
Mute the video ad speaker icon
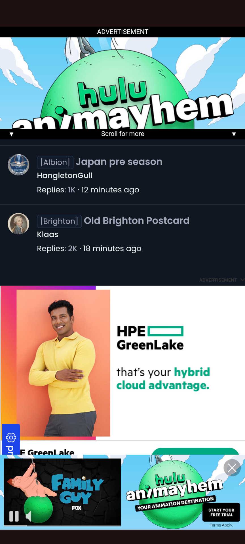click(x=28, y=516)
